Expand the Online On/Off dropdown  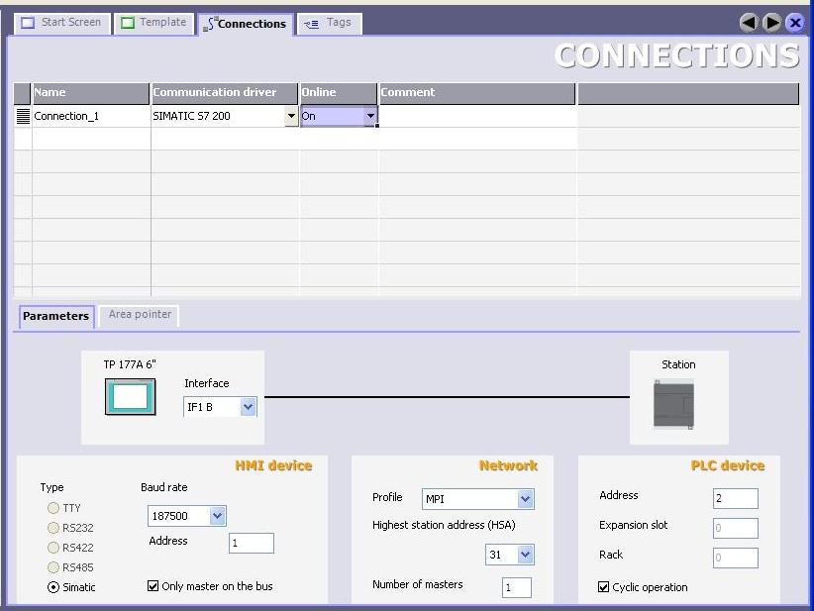[x=370, y=116]
